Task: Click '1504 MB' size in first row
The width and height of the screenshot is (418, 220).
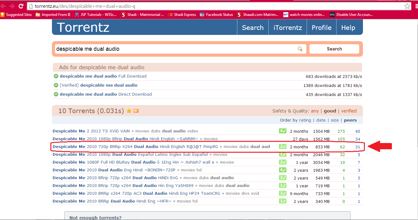Action: click(322, 131)
